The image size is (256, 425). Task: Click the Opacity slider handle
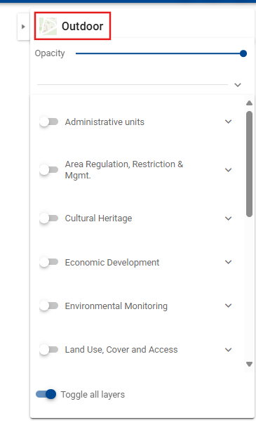pos(243,53)
